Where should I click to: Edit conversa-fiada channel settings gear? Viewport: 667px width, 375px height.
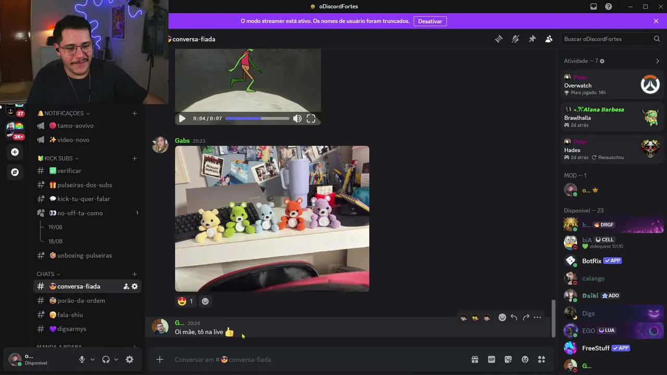134,286
